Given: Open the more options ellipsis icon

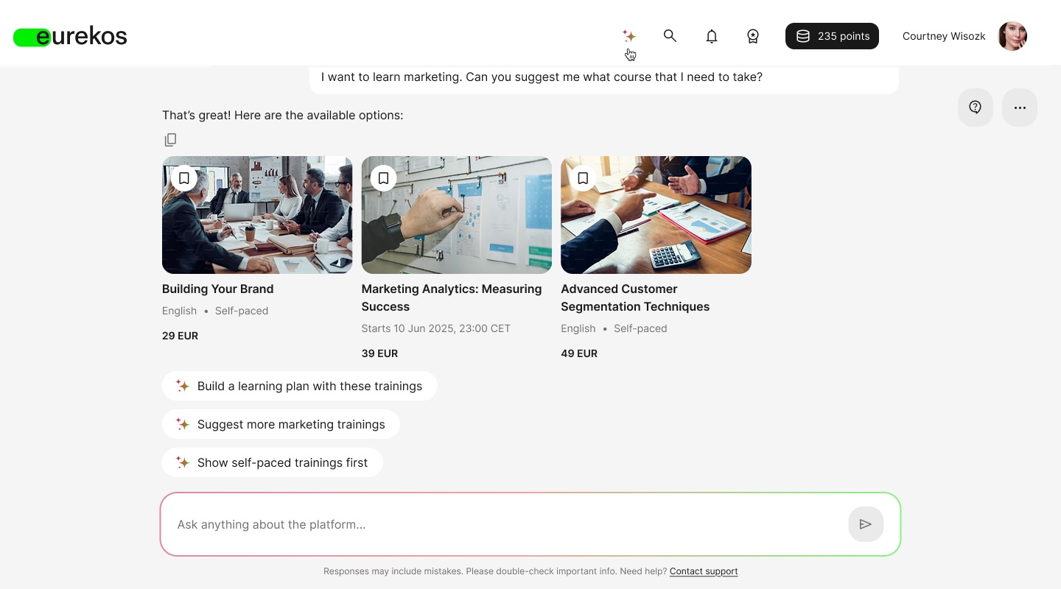Looking at the screenshot, I should pos(1019,107).
